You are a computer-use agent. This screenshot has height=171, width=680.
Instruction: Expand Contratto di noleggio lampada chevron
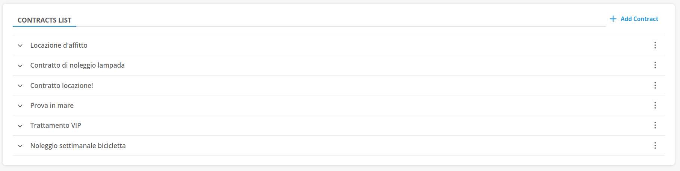point(20,66)
